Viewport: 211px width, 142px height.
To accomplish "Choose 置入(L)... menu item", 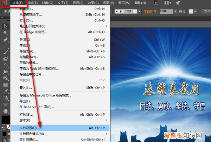I will click(x=60, y=88).
